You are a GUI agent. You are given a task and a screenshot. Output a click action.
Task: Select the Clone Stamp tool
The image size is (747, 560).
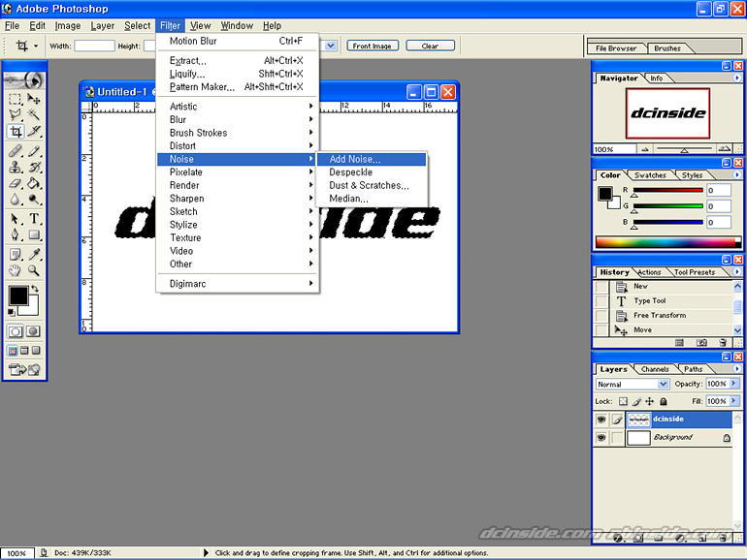click(x=15, y=168)
